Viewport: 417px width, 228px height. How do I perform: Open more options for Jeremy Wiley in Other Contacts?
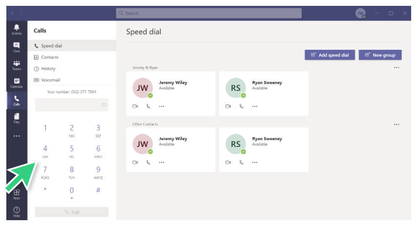click(x=162, y=162)
